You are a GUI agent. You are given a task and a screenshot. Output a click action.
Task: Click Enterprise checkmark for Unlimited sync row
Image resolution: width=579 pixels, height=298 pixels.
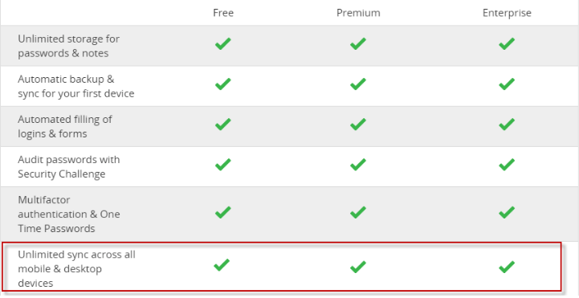[x=507, y=267]
